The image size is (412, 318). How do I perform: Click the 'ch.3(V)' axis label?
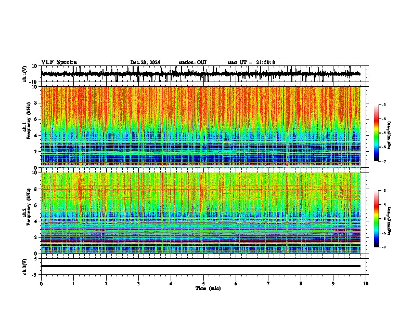pyautogui.click(x=24, y=267)
